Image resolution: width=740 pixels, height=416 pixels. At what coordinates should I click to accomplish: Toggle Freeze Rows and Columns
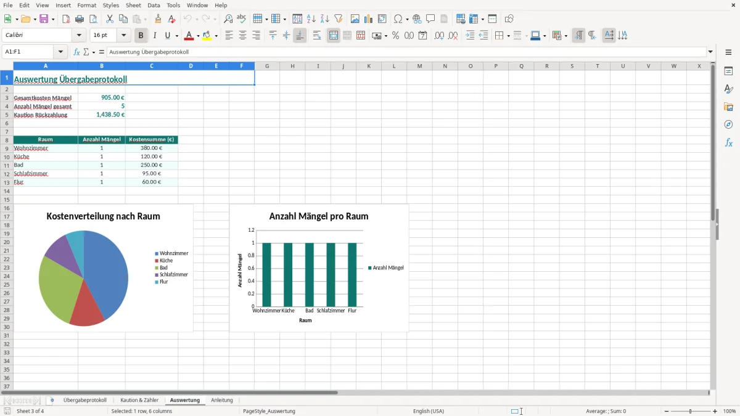click(473, 19)
